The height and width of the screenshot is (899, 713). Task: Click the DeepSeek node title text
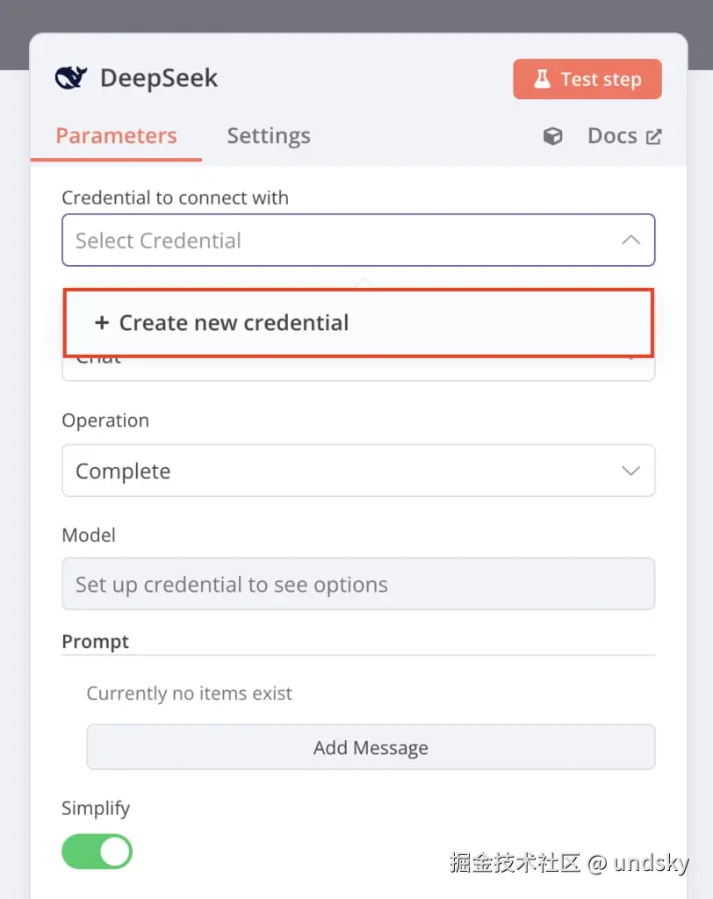click(159, 78)
